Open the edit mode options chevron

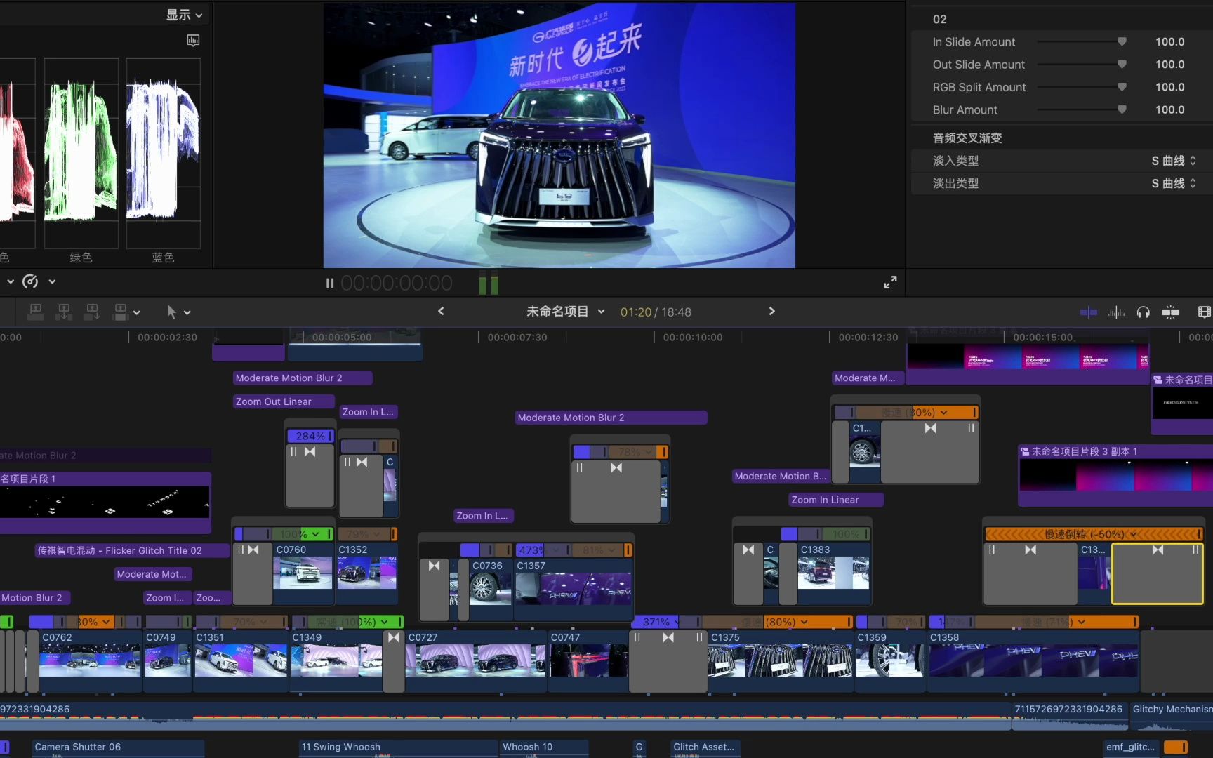coord(137,312)
